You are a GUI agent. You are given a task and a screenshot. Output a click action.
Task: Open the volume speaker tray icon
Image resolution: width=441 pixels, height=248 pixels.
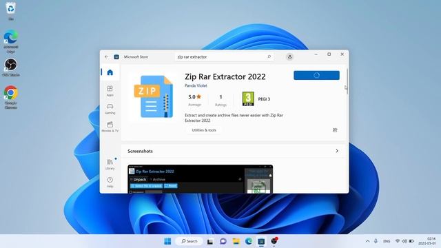pyautogui.click(x=404, y=241)
